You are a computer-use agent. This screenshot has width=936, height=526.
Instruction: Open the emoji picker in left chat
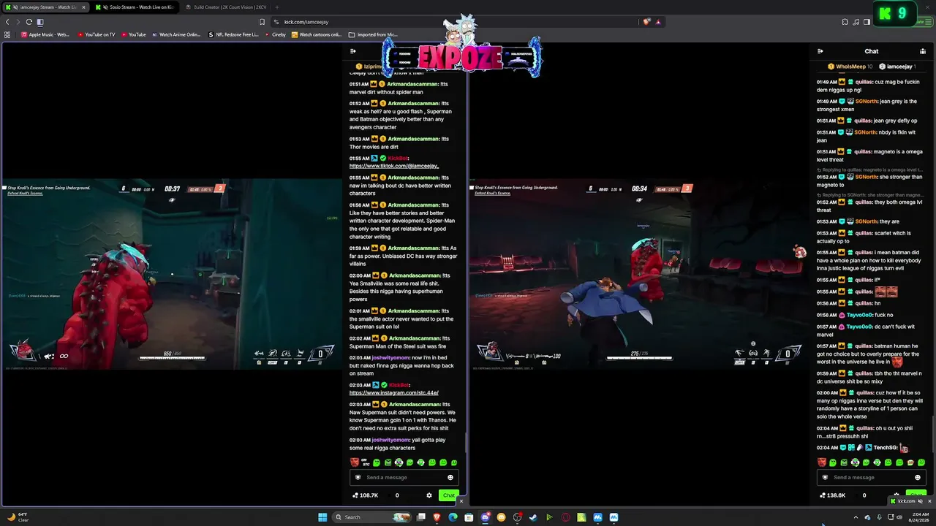pos(450,477)
